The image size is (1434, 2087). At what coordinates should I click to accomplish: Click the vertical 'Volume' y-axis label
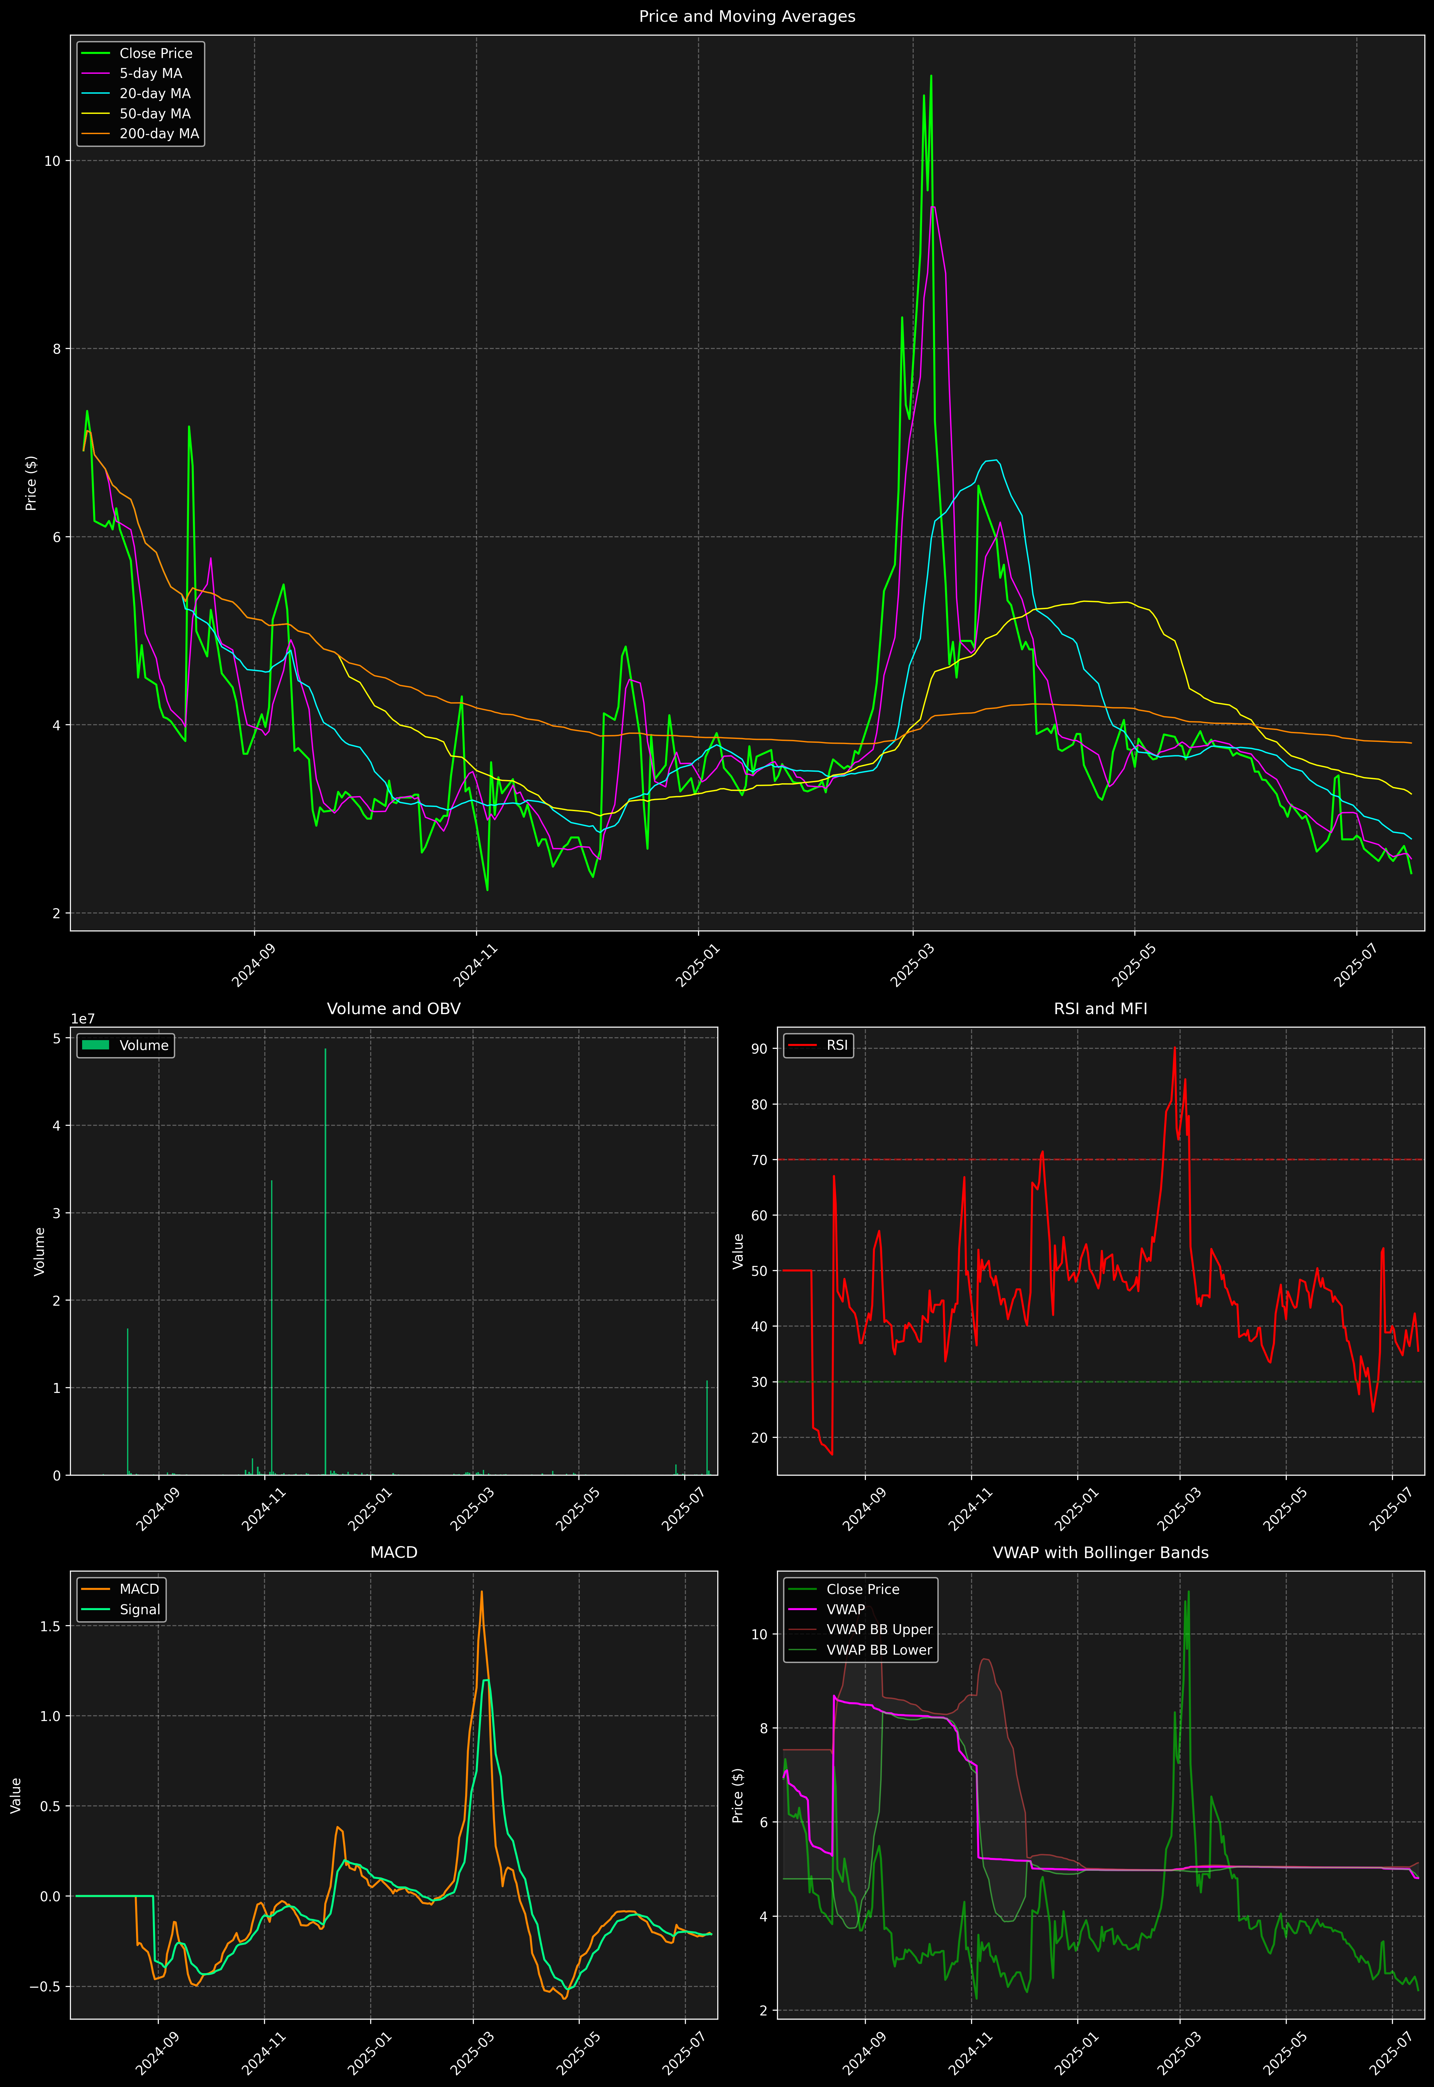pyautogui.click(x=39, y=1251)
